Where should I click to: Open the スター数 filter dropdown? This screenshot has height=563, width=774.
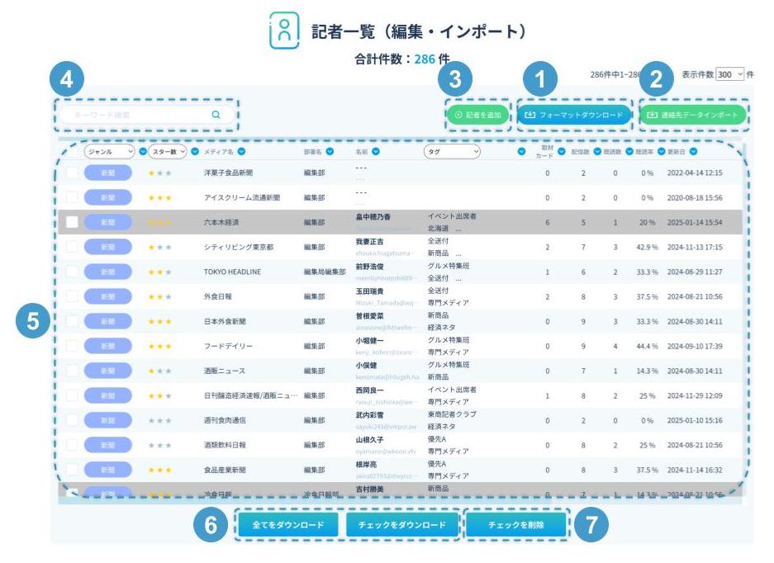point(168,152)
